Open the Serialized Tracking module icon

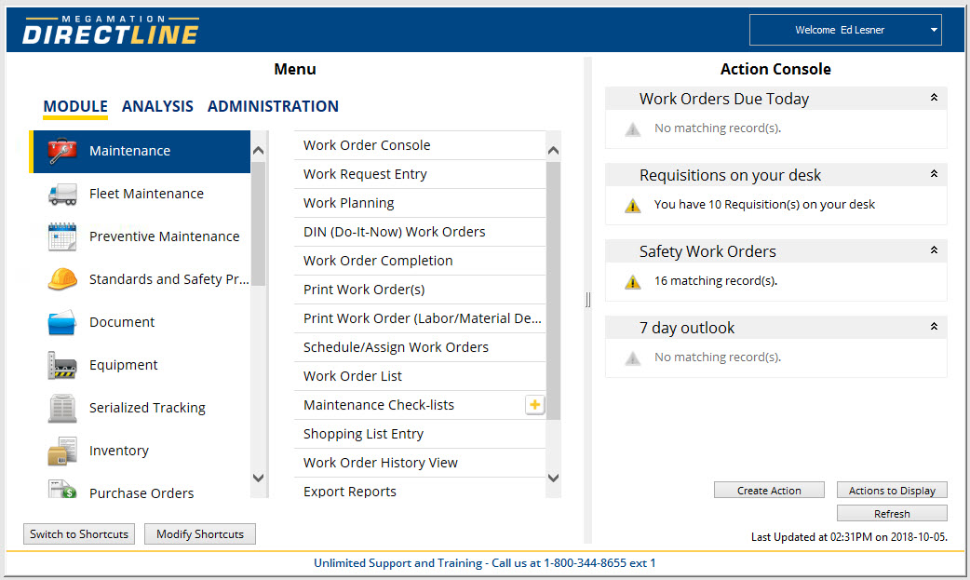(x=60, y=407)
